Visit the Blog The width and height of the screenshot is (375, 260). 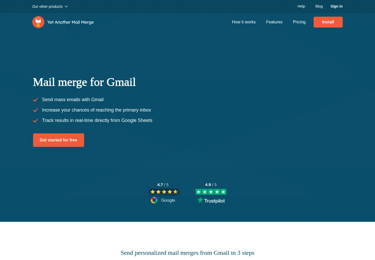click(319, 6)
